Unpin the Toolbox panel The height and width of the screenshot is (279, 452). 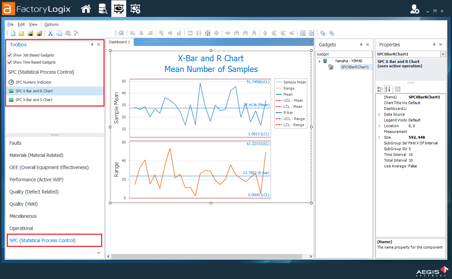(91, 44)
